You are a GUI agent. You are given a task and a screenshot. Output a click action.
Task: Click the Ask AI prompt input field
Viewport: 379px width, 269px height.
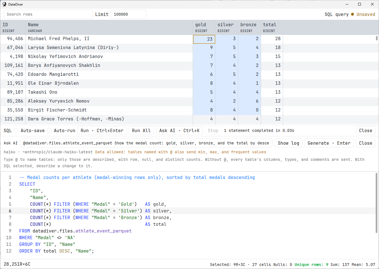tap(146, 143)
